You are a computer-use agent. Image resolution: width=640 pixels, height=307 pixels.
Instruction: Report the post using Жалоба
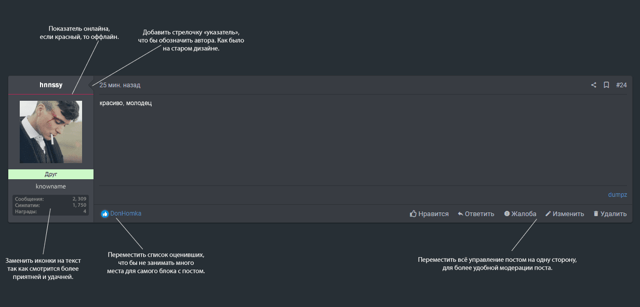click(520, 213)
